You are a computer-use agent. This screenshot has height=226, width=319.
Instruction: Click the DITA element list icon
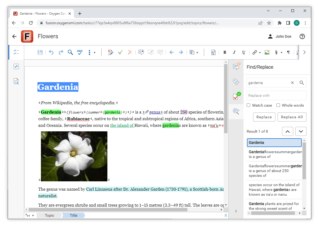point(213,52)
